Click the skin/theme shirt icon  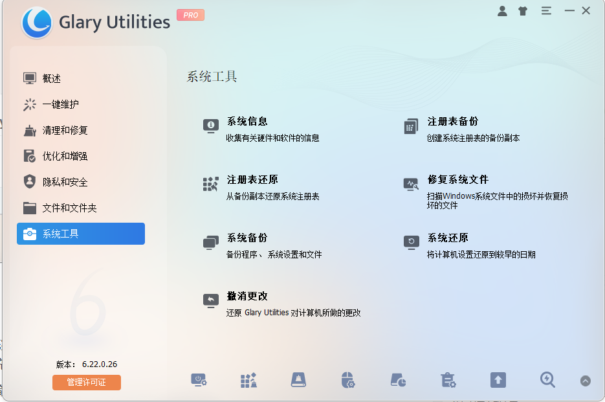[x=522, y=10]
